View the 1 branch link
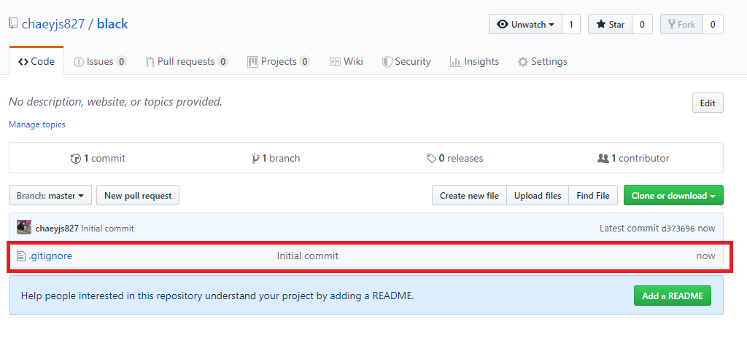Screen dimensions: 747x337 tap(276, 158)
